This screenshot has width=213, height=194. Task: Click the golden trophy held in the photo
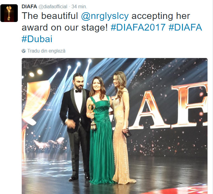(92, 118)
